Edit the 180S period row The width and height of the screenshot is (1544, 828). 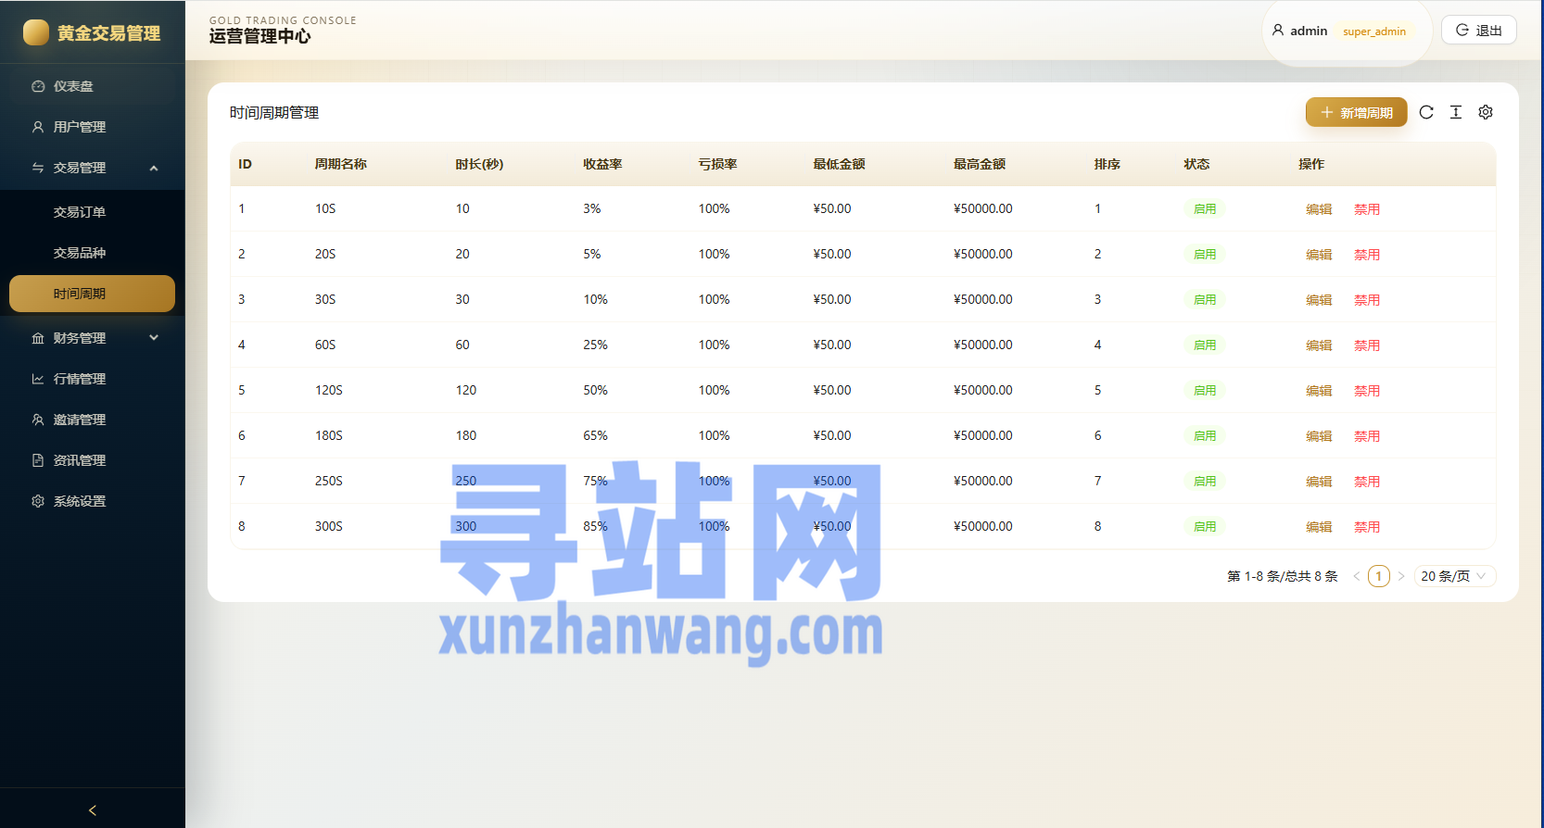1319,436
